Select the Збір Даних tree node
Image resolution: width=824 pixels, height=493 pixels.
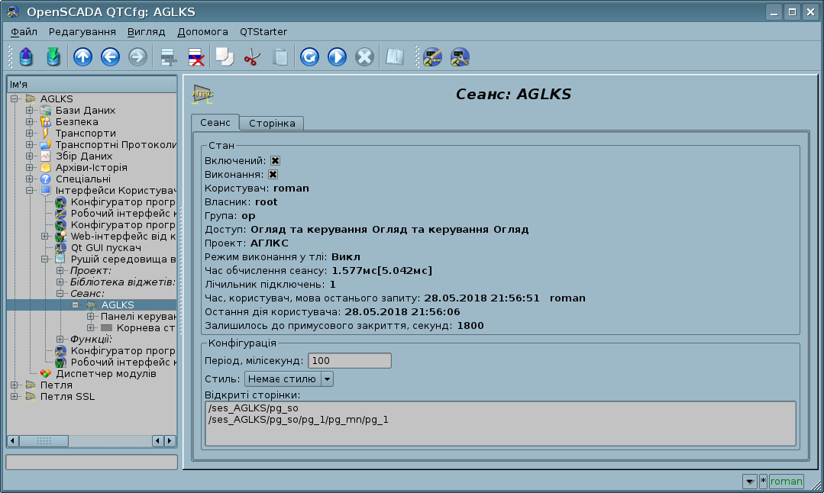tap(84, 156)
